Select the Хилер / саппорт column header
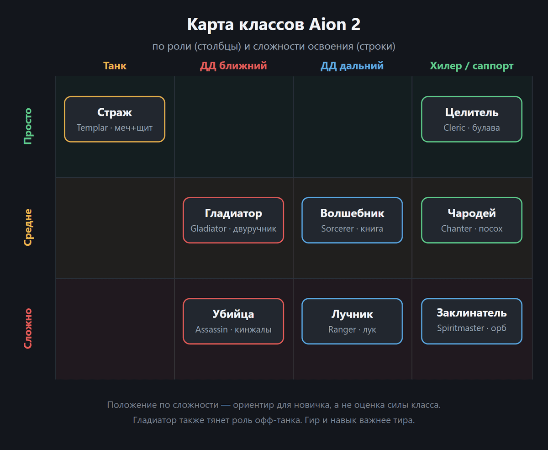 472,66
